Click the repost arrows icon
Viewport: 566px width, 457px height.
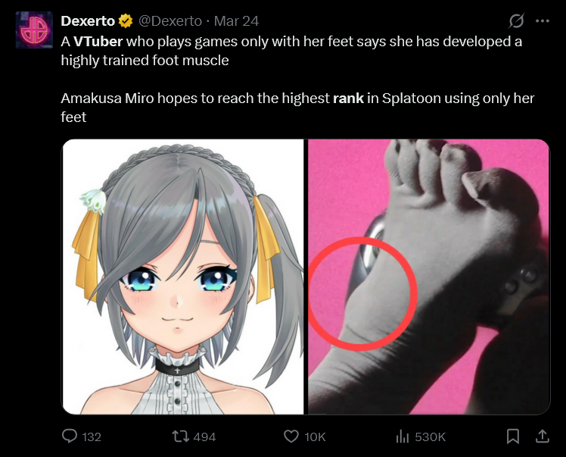[181, 436]
